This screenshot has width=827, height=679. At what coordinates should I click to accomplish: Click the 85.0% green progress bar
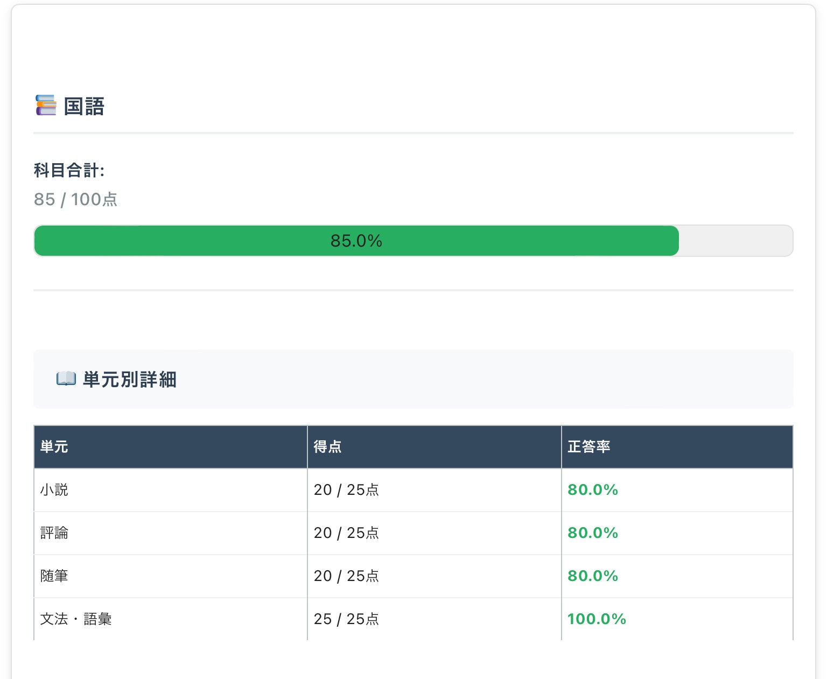(x=356, y=241)
